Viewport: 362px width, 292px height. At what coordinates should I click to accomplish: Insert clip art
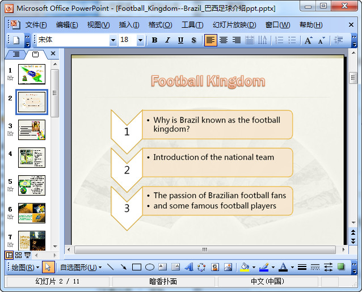click(x=215, y=267)
